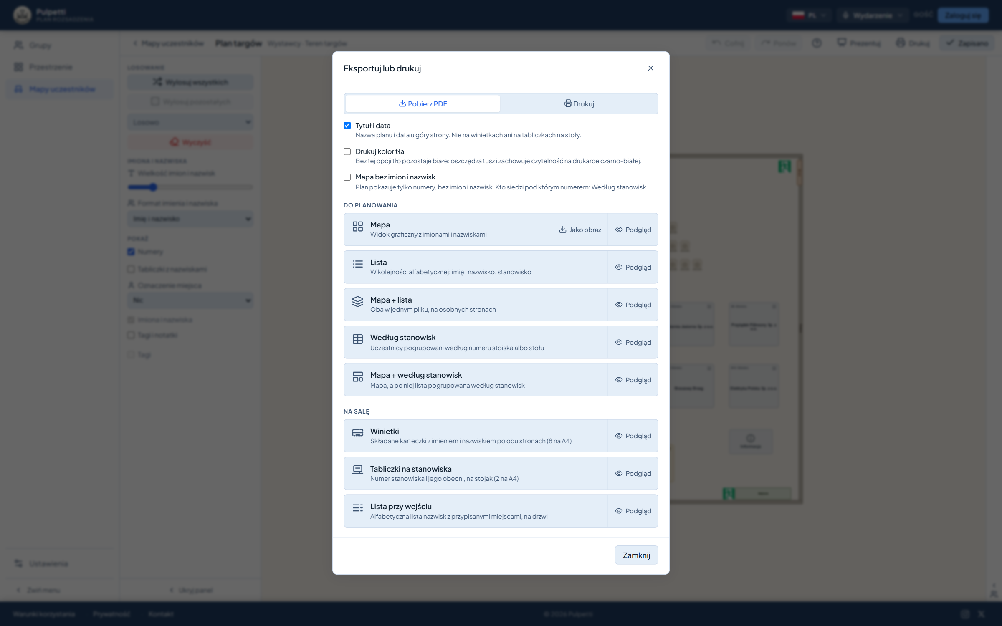Click the Mapa grid icon
Viewport: 1002px width, 626px height.
click(x=357, y=227)
